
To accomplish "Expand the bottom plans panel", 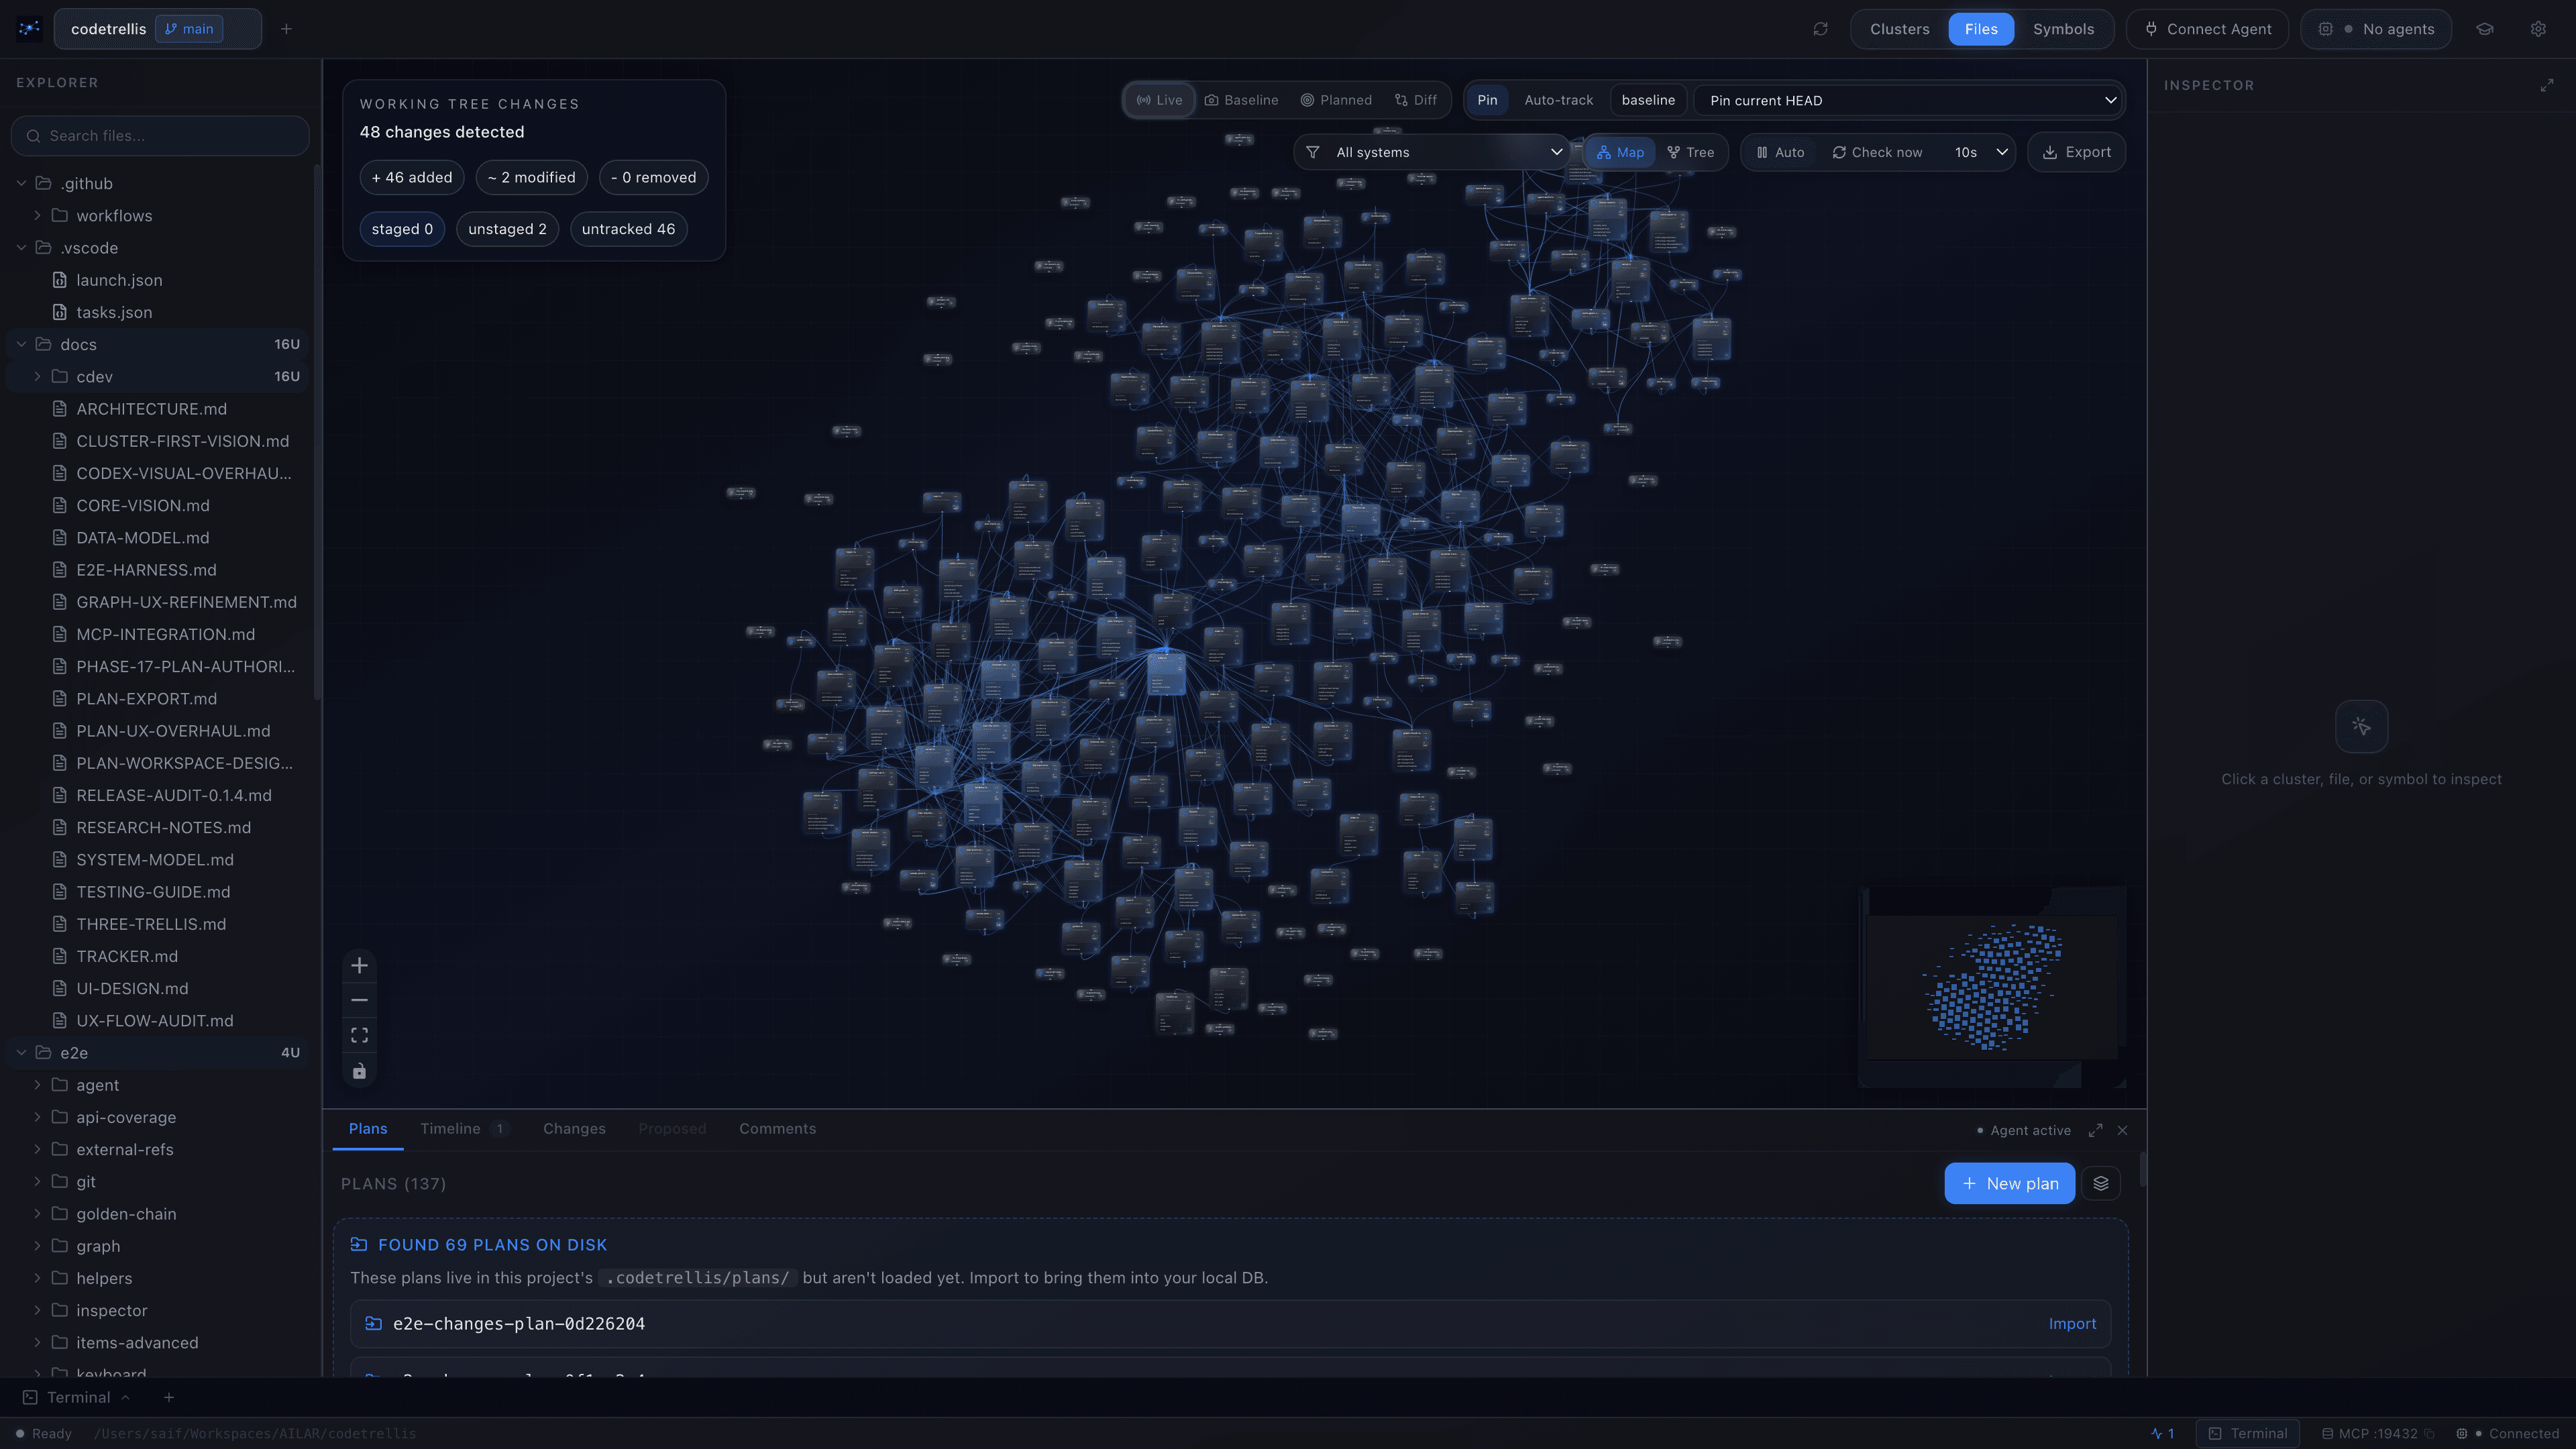I will [2095, 1130].
